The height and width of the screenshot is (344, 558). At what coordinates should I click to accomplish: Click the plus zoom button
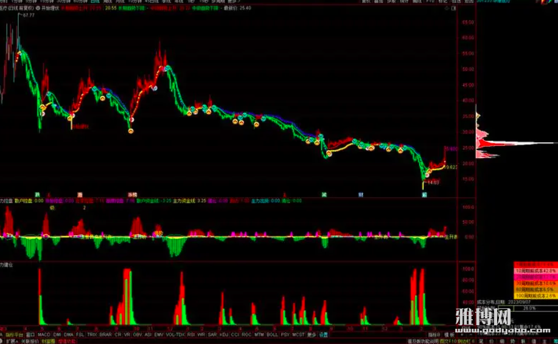pos(462,334)
